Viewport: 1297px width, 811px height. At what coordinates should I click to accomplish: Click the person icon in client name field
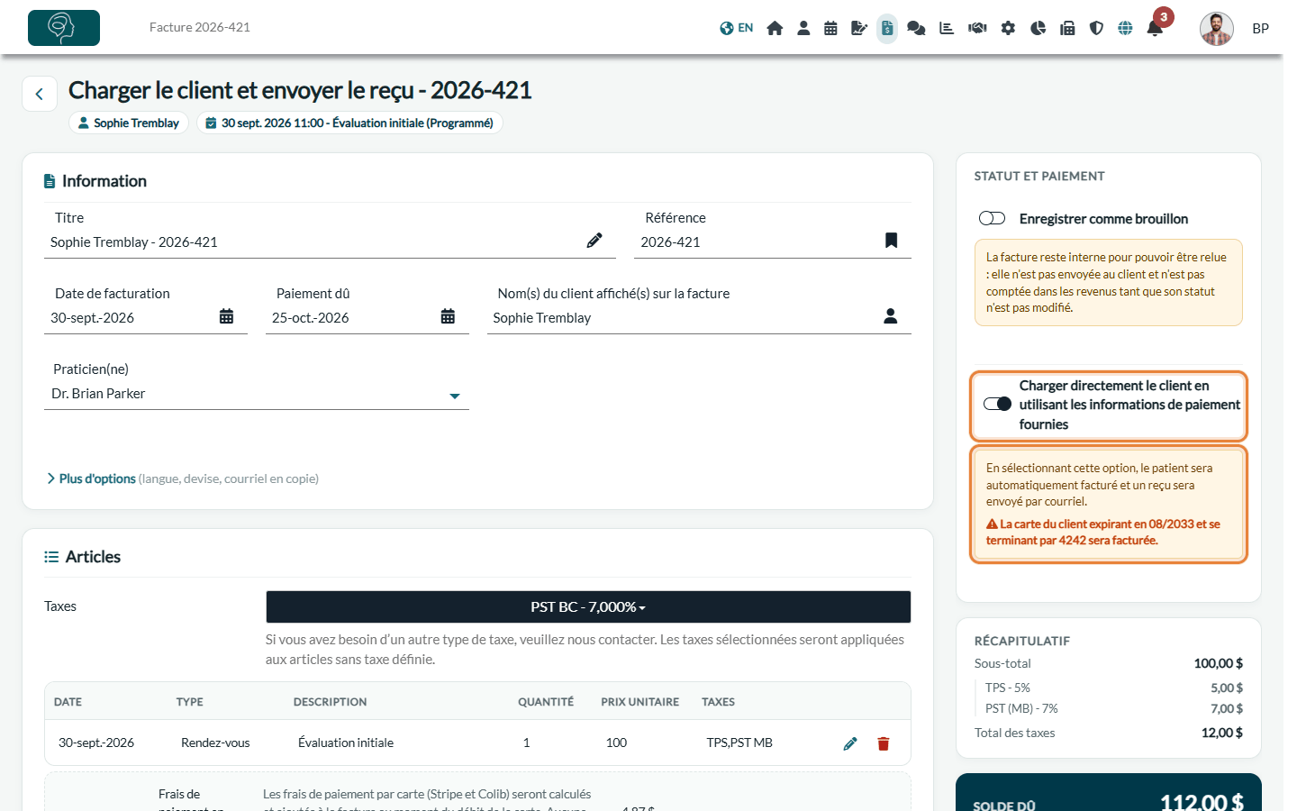tap(891, 316)
